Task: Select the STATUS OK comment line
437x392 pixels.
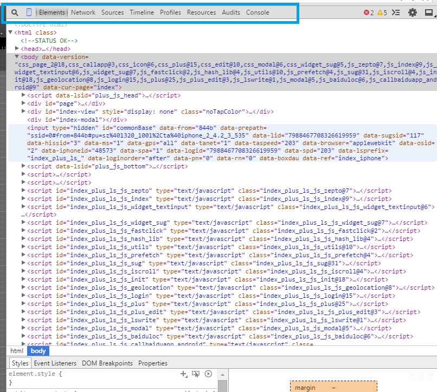Action: [49, 41]
